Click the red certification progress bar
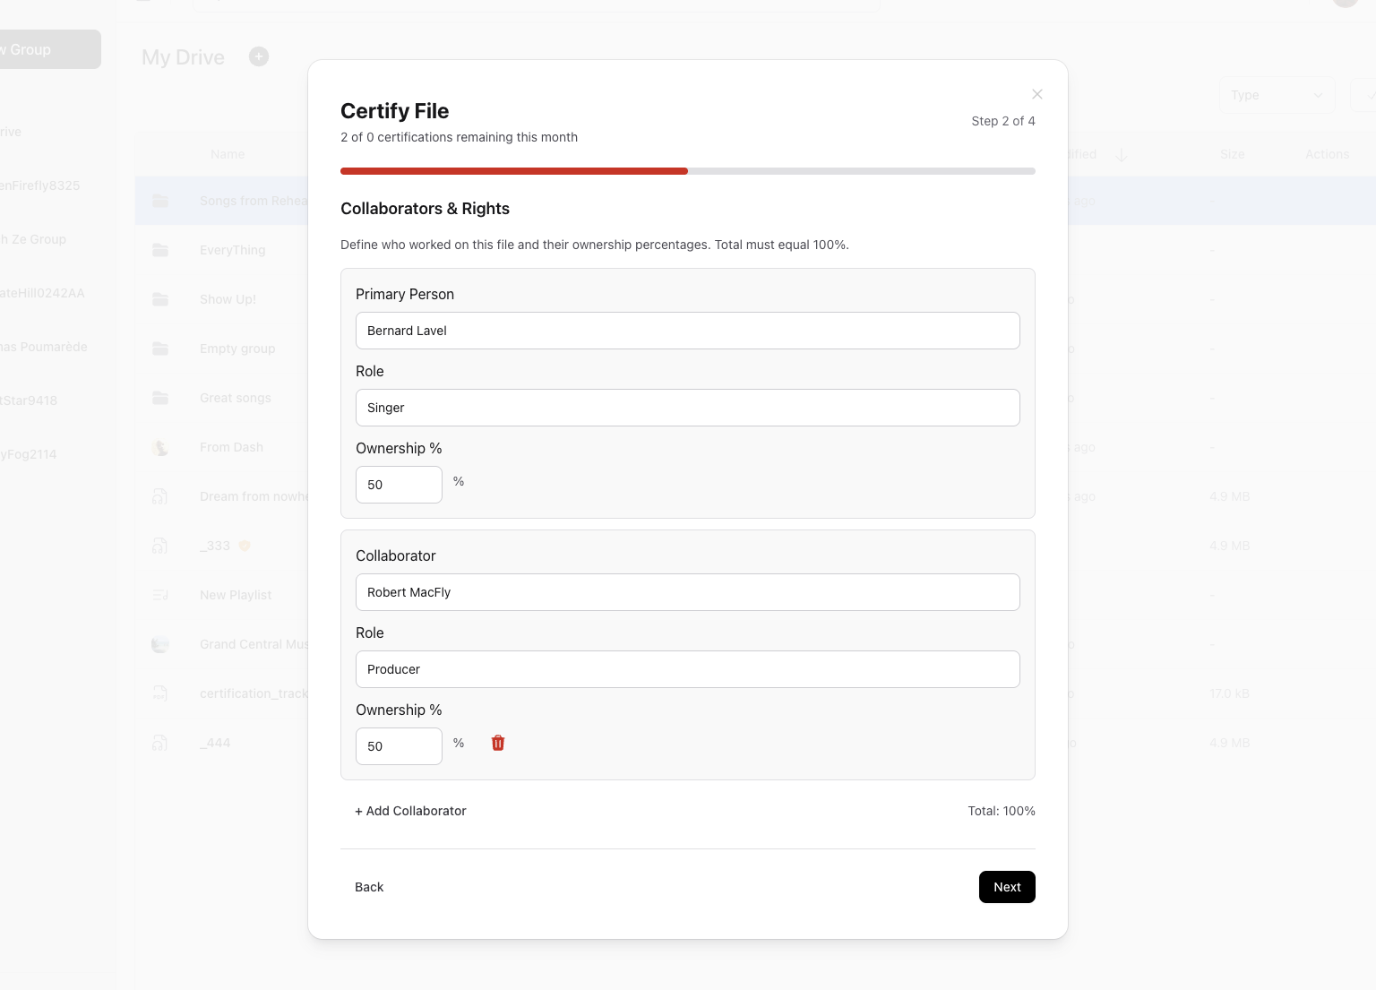This screenshot has width=1376, height=990. (x=514, y=170)
